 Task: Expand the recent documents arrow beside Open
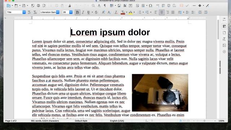click(20, 6)
